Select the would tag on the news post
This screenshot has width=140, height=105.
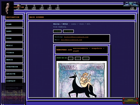coord(78,58)
